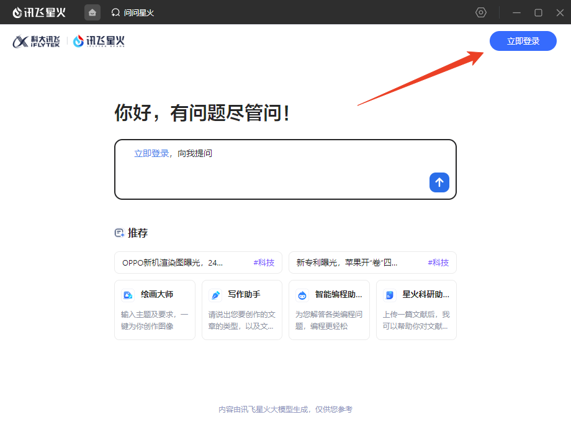The height and width of the screenshot is (422, 571).
Task: Maximize the 讯飞星火 window
Action: [x=538, y=13]
